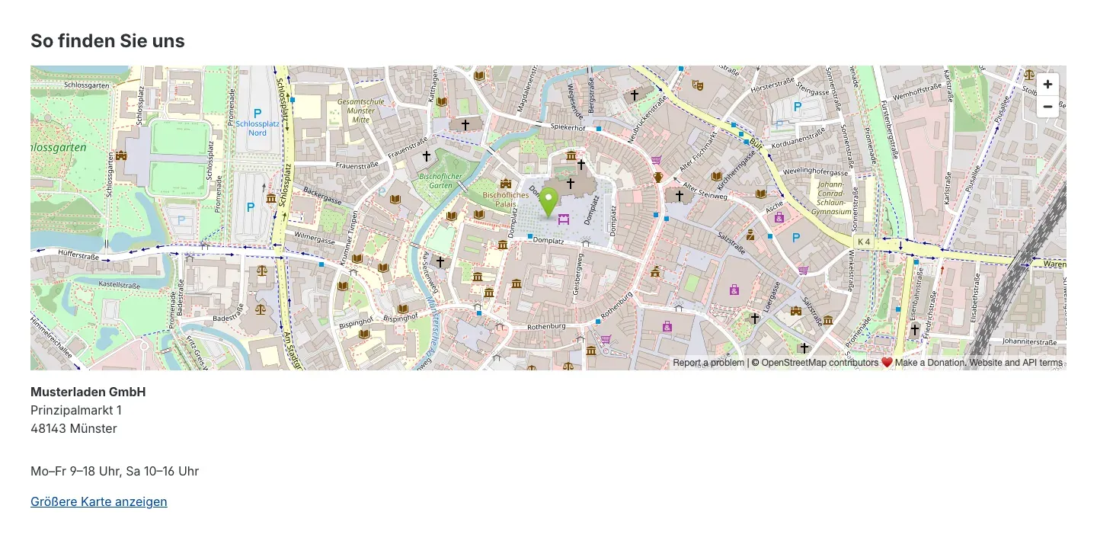Open the Report a problem link

(x=708, y=363)
